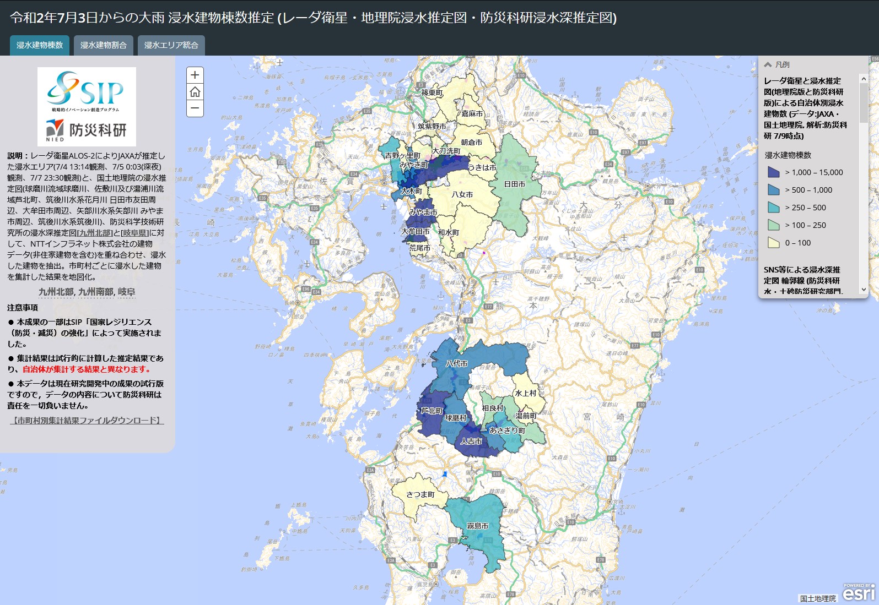Click the dark blue 1,000–15,000 swatch
Screen dimensions: 879x605
tap(773, 172)
